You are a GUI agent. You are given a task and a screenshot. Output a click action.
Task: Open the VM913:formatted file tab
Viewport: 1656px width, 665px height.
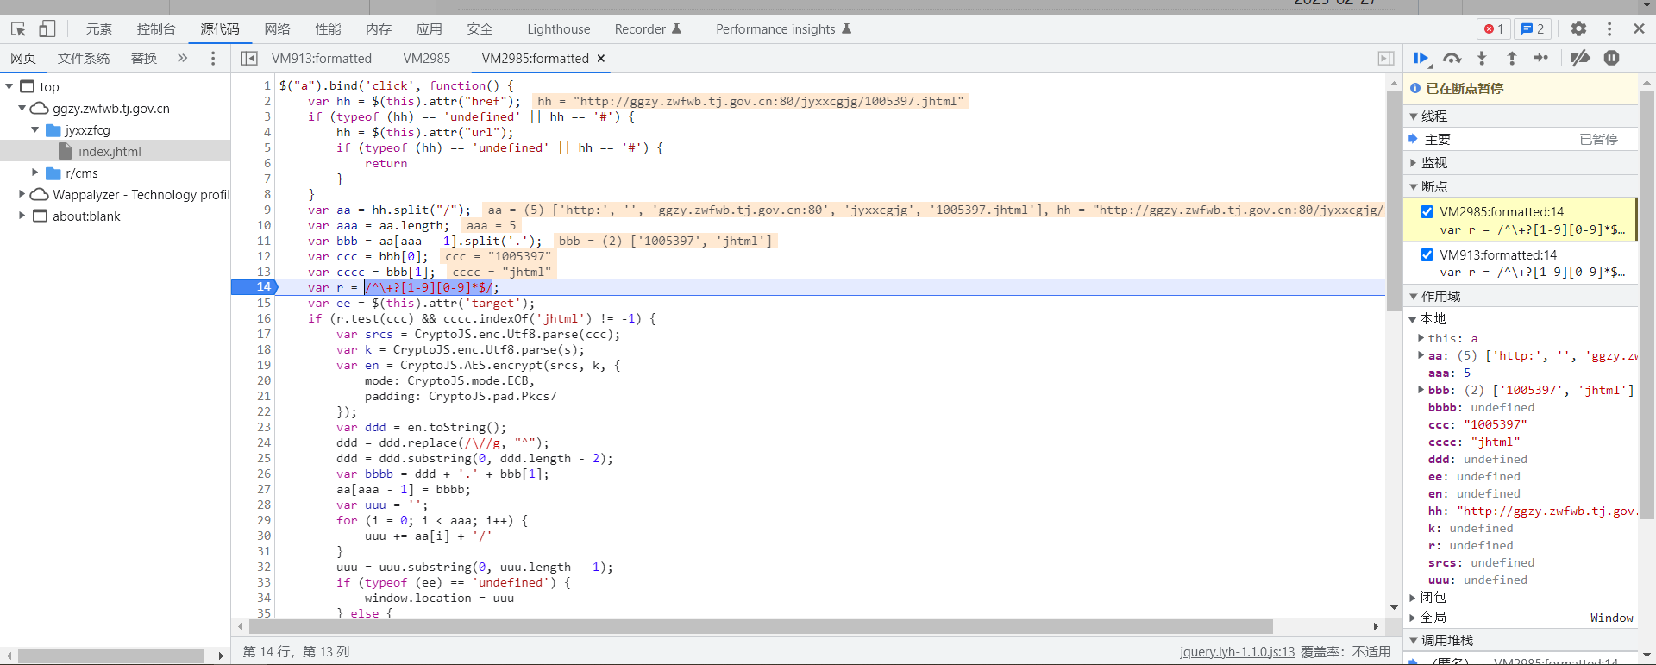coord(322,59)
